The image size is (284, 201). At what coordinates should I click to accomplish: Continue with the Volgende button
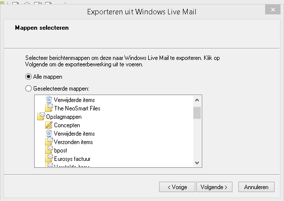pyautogui.click(x=214, y=187)
